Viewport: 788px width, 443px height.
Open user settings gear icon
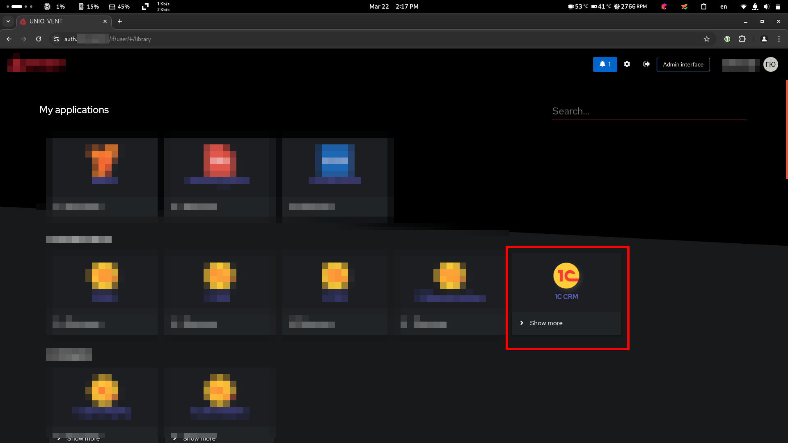[x=627, y=64]
